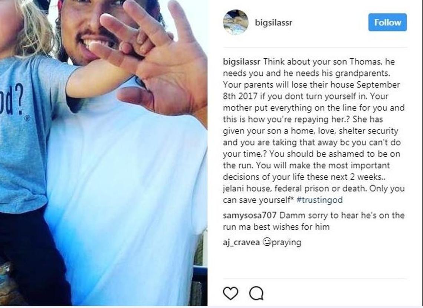423x308 pixels.
Task: Open the #trustingod hashtag
Action: pos(319,200)
